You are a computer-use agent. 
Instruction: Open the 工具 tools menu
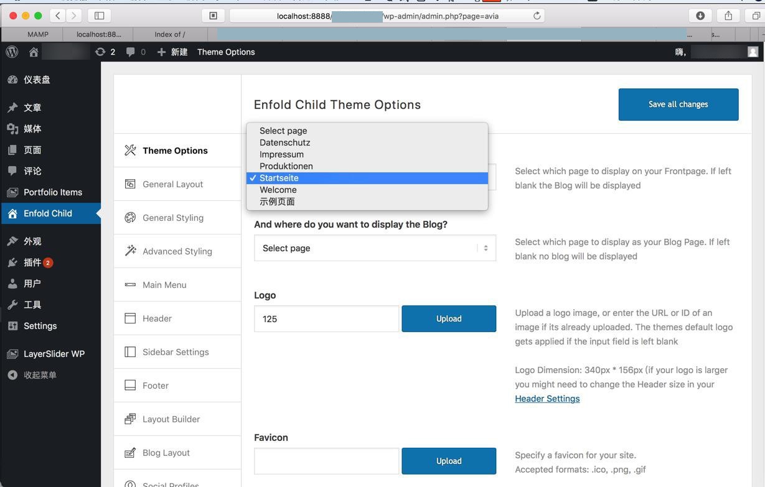coord(50,305)
